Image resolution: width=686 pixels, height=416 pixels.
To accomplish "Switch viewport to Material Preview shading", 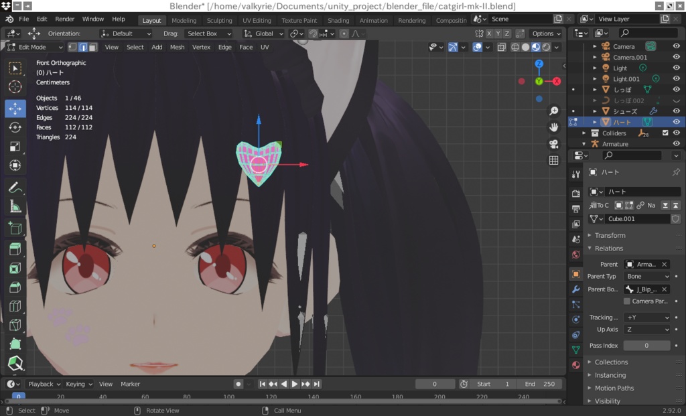I will coord(535,47).
